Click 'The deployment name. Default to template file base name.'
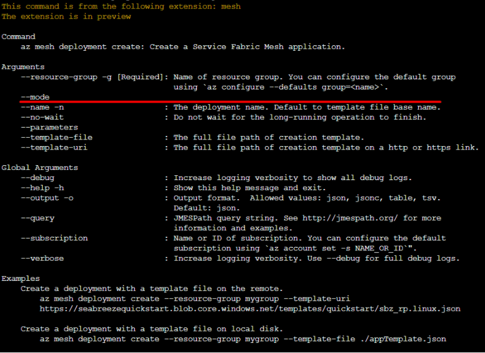This screenshot has width=485, height=353. pos(307,107)
